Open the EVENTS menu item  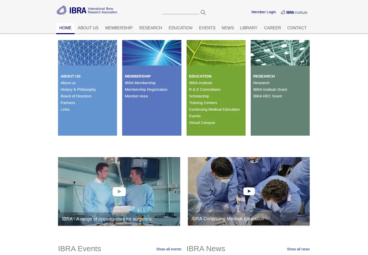[x=207, y=28]
